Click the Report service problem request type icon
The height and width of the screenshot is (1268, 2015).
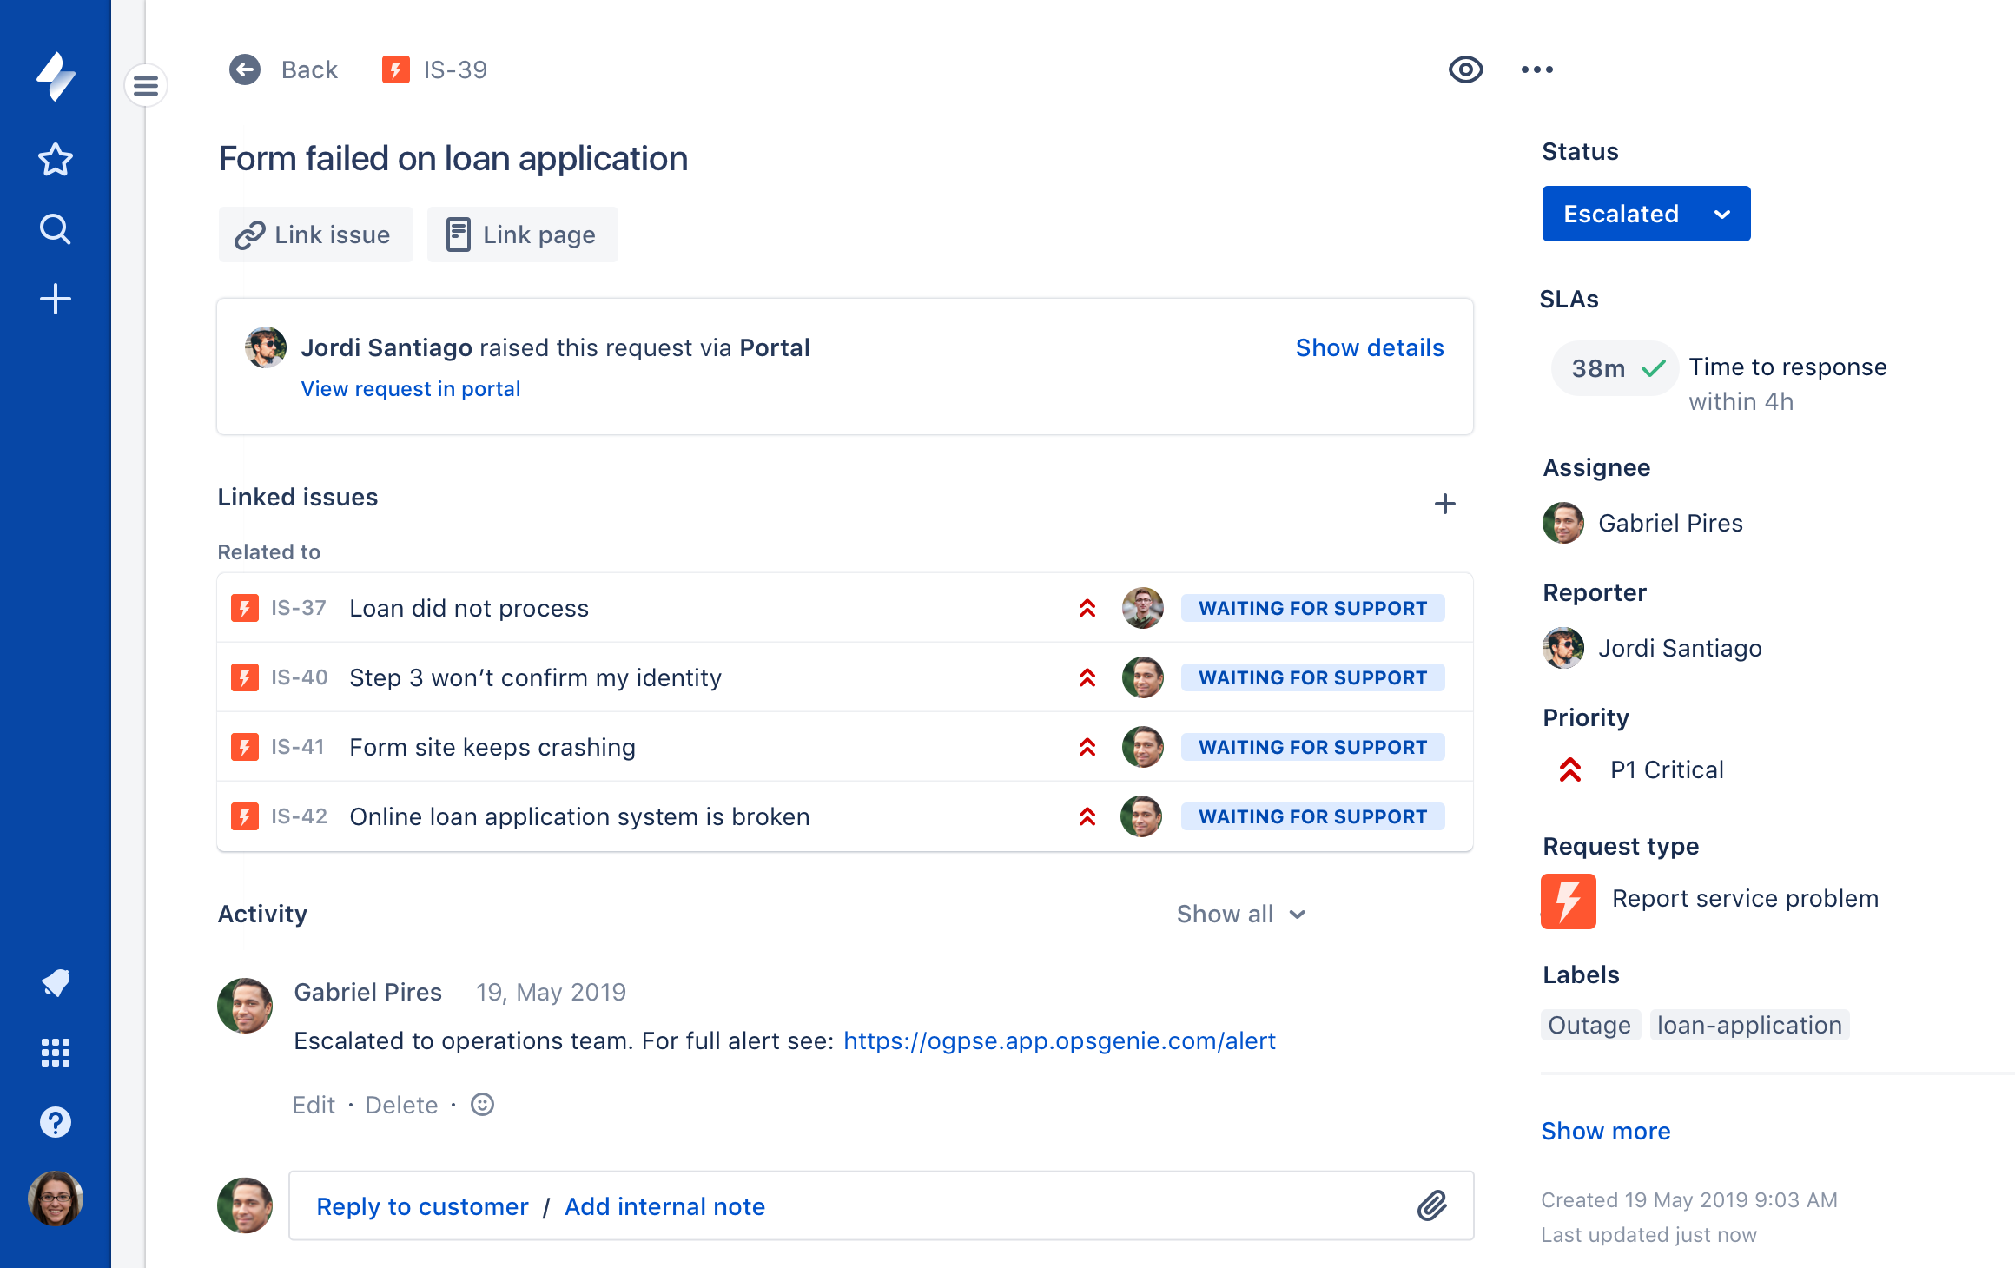pyautogui.click(x=1569, y=898)
